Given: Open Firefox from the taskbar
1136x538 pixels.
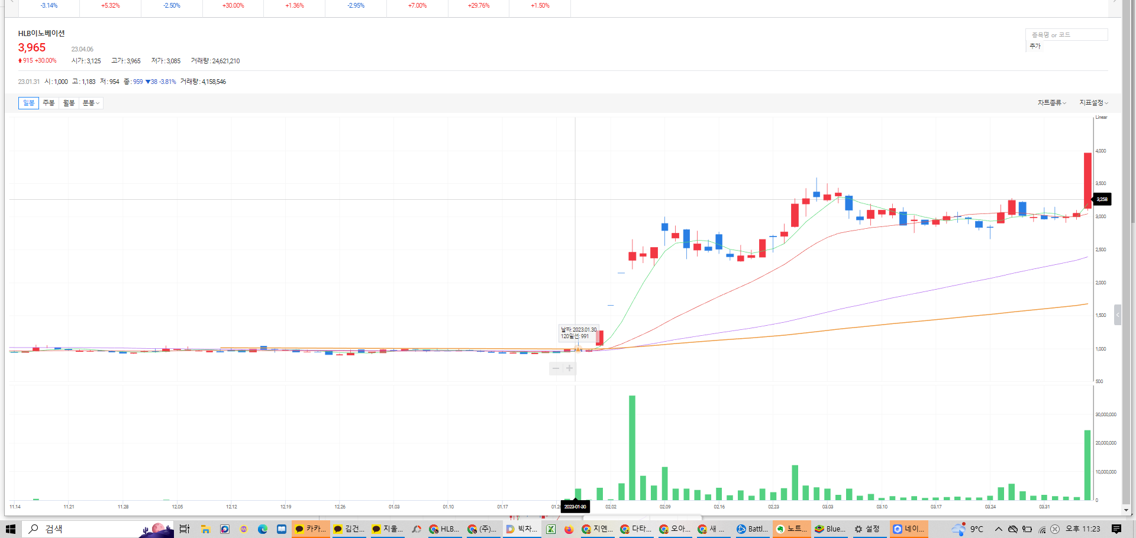Looking at the screenshot, I should (x=569, y=529).
